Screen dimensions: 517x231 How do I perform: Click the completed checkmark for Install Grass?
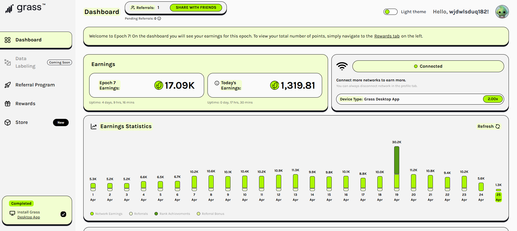point(63,214)
